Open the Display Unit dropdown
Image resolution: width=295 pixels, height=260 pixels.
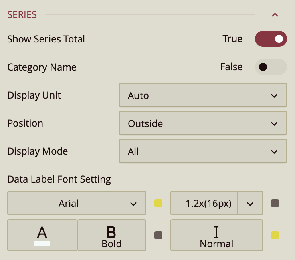click(203, 95)
